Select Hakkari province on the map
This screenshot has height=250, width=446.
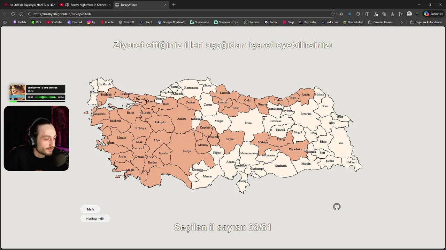pos(351,162)
